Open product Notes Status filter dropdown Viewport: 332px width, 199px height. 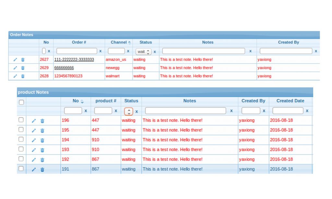point(129,111)
